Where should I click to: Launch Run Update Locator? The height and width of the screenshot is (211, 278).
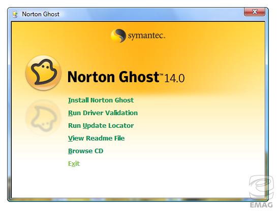pyautogui.click(x=101, y=126)
